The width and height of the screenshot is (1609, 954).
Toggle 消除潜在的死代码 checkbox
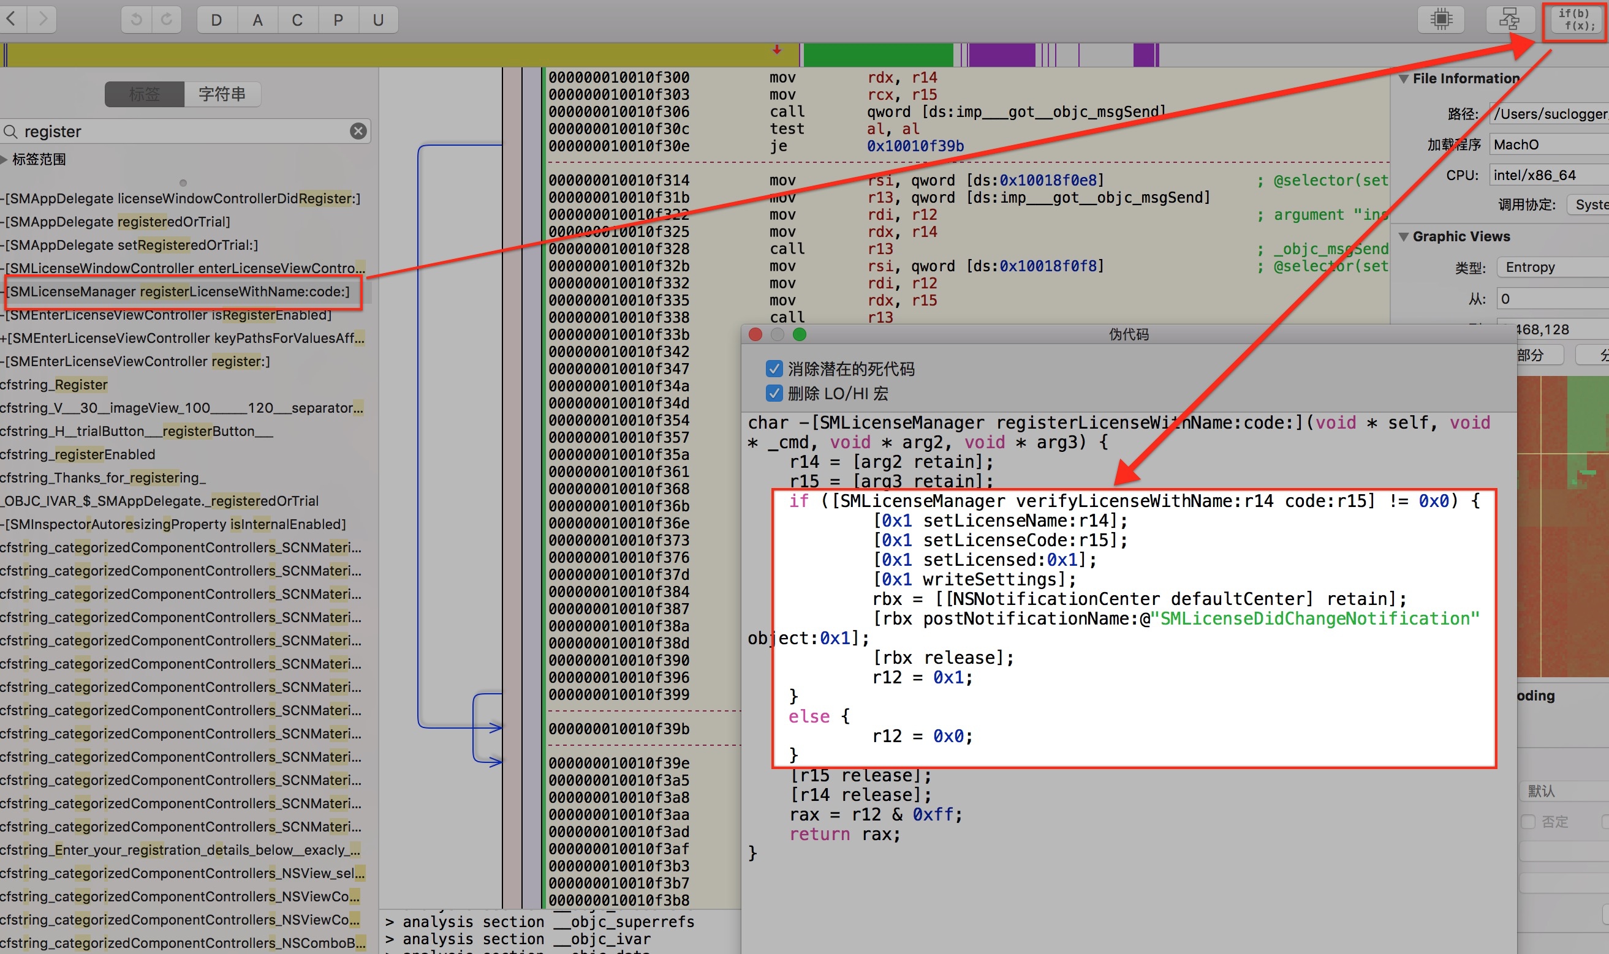tap(774, 369)
